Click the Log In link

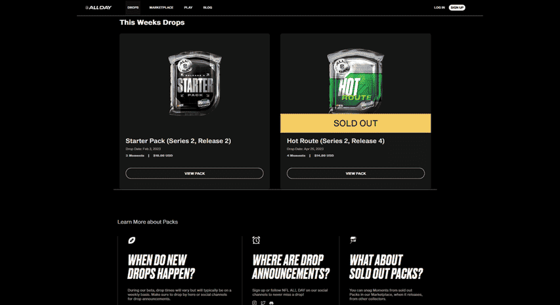coord(439,7)
